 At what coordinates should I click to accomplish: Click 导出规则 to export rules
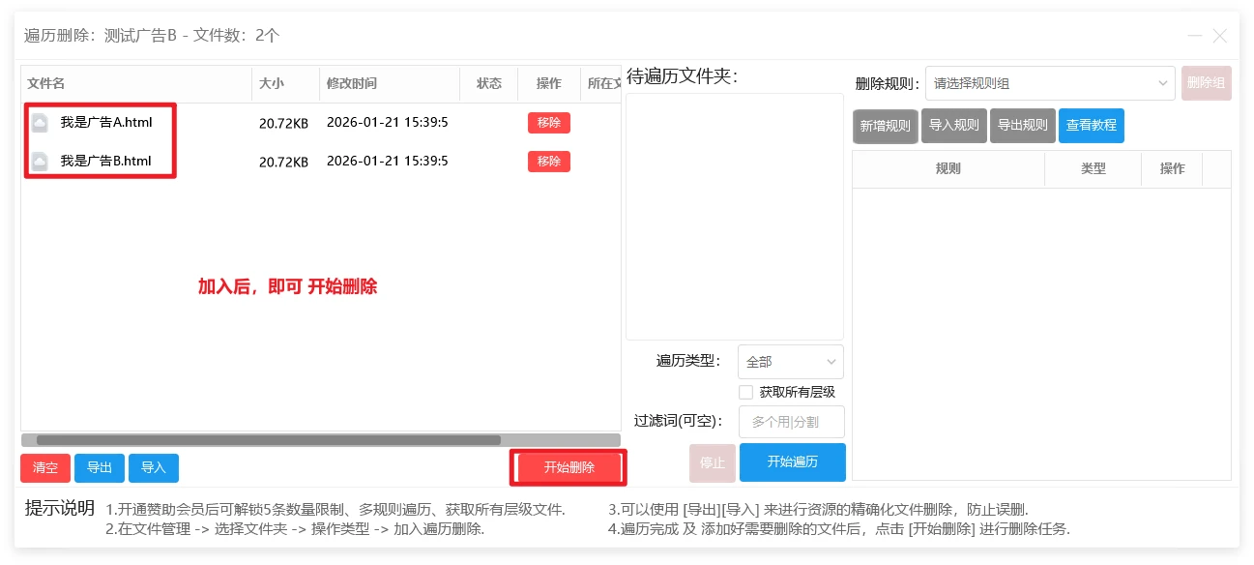click(x=1022, y=126)
